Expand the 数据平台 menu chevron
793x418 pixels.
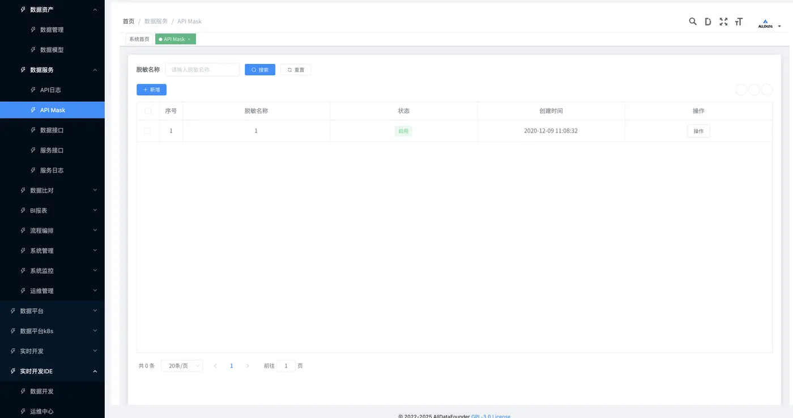95,310
